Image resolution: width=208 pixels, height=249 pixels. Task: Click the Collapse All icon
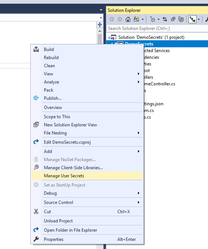(173, 19)
